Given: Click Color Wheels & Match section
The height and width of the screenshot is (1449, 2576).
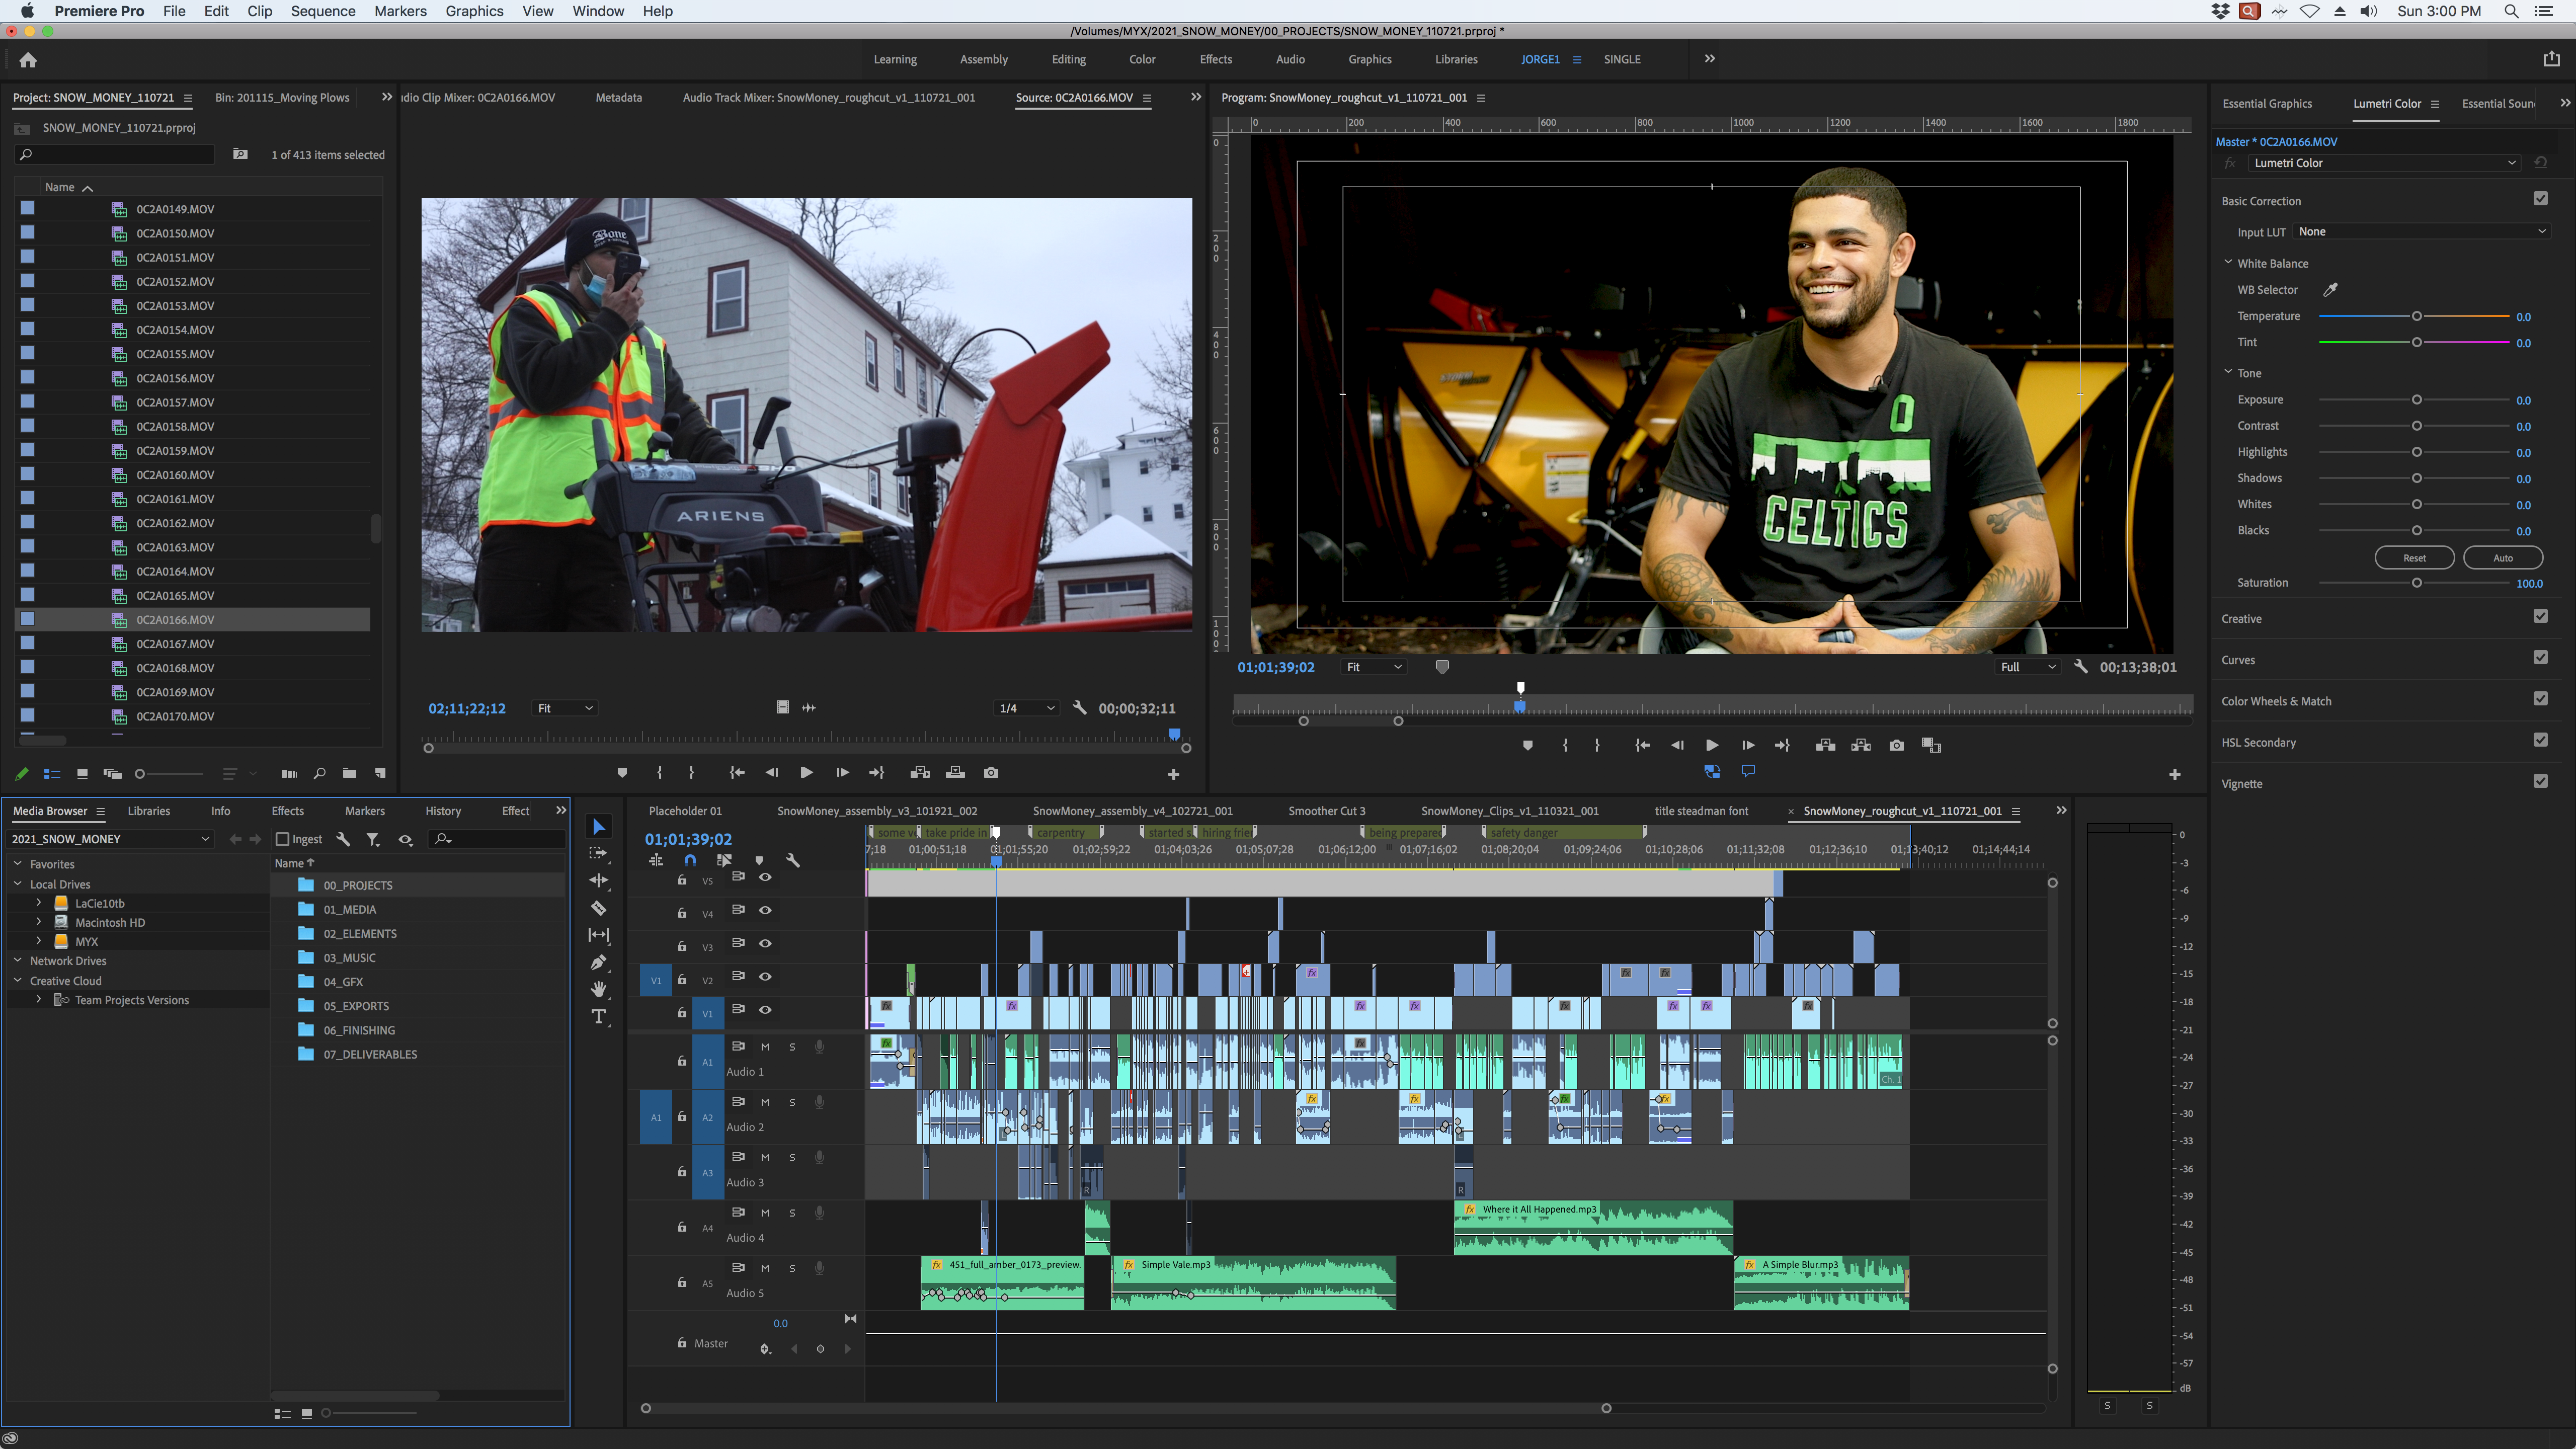Looking at the screenshot, I should tap(2276, 702).
